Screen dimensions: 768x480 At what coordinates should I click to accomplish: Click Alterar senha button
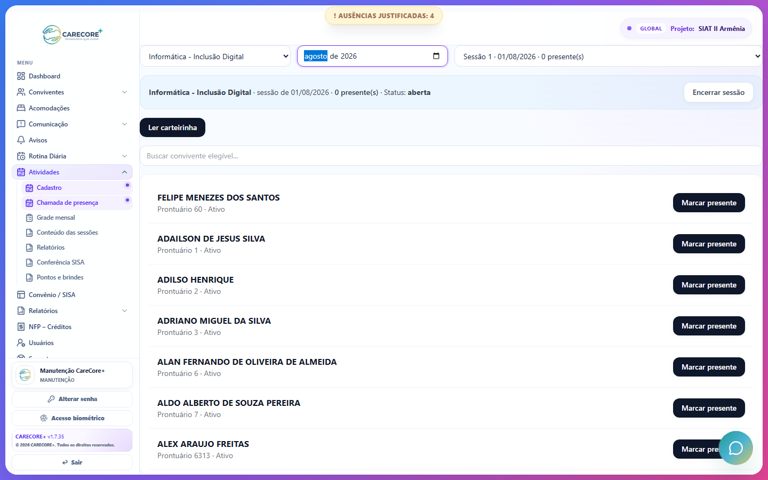[x=72, y=399]
